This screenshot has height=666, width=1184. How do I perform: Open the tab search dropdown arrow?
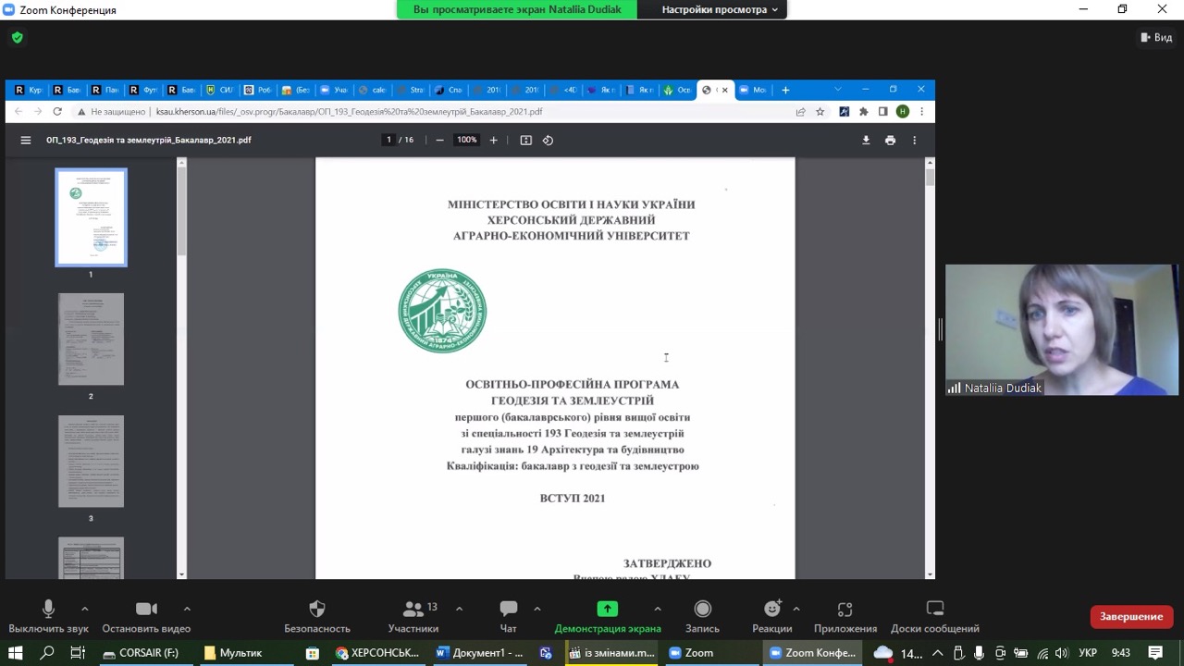(x=838, y=90)
